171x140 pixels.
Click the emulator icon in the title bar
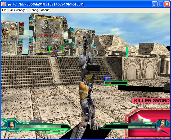3,4
